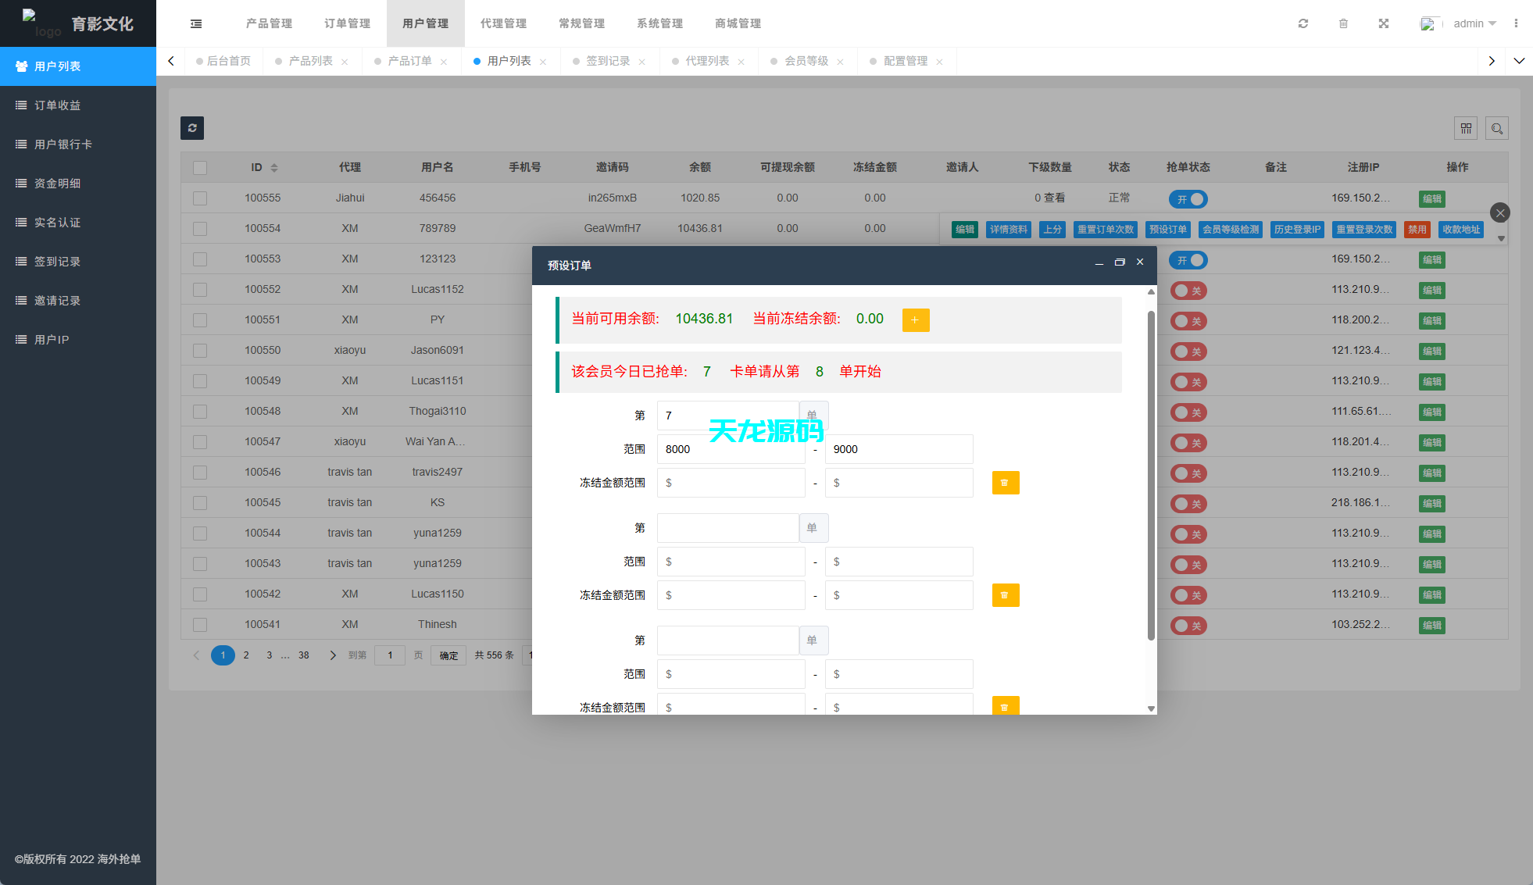Screen dimensions: 1533x885
Task: Check the select-all checkbox in table header
Action: 199,167
